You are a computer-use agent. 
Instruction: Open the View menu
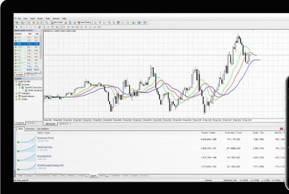point(25,19)
